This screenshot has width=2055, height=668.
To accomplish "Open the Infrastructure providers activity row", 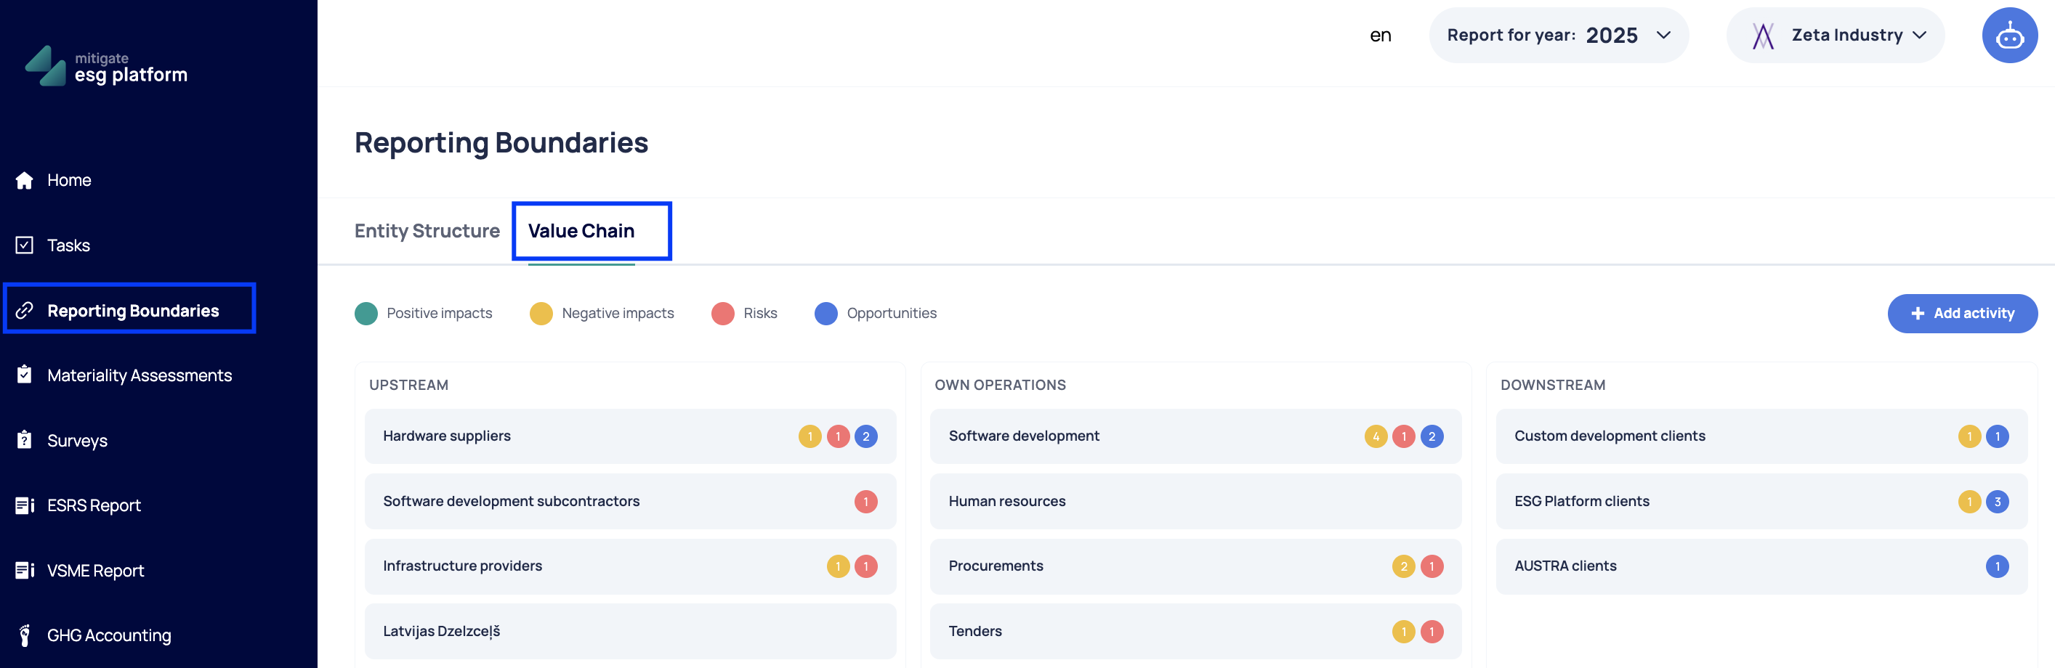I will click(629, 566).
